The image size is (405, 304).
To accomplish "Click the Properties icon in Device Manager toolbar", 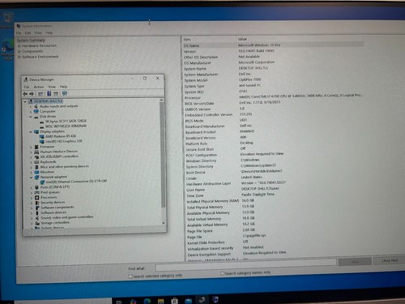I will (x=40, y=94).
